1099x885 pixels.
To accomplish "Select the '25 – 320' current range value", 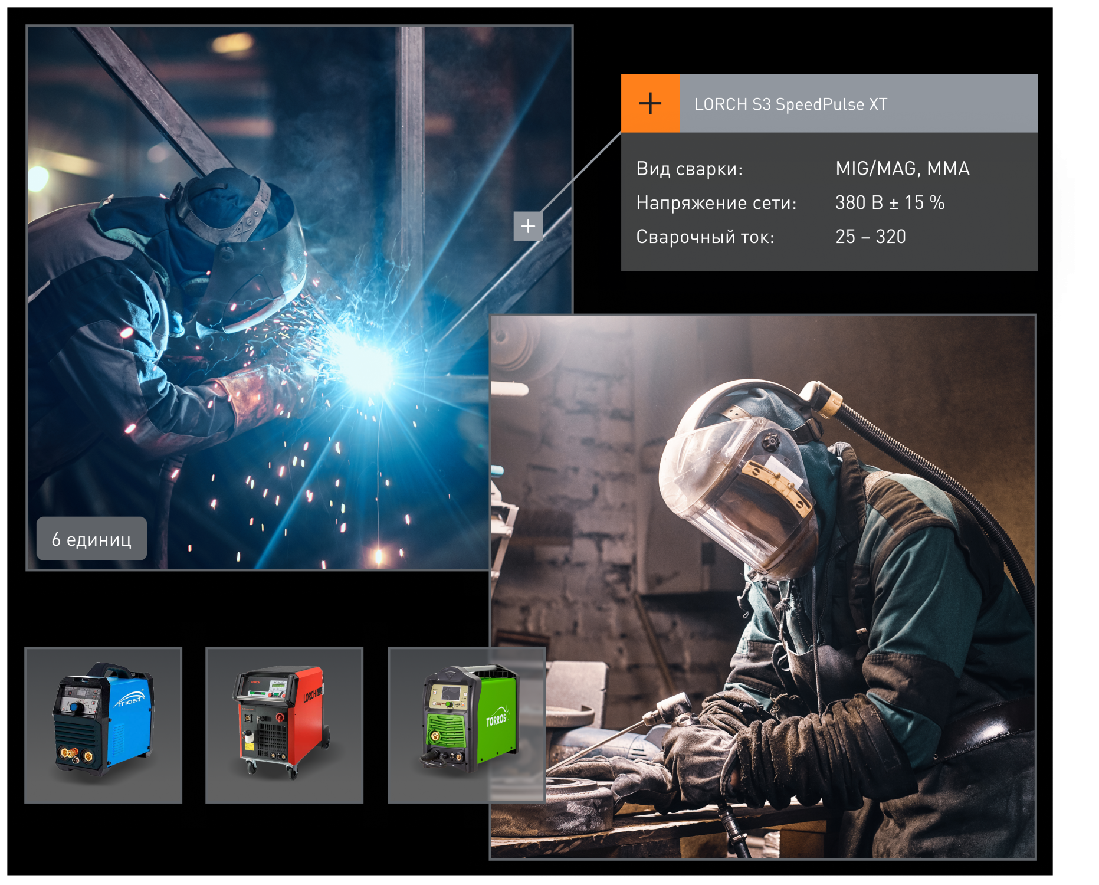I will [x=870, y=237].
